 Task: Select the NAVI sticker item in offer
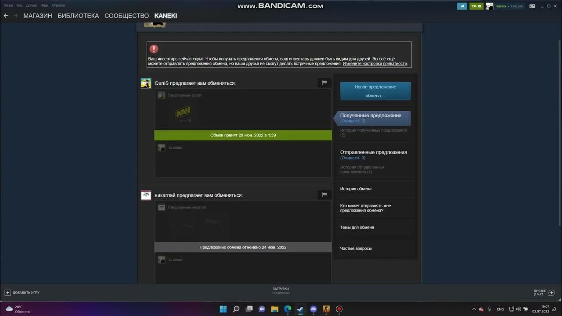pos(184,113)
